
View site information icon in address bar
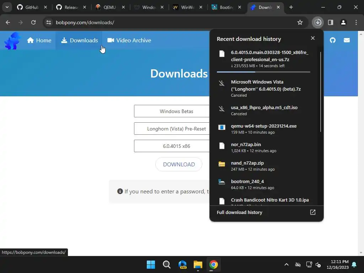tap(48, 22)
